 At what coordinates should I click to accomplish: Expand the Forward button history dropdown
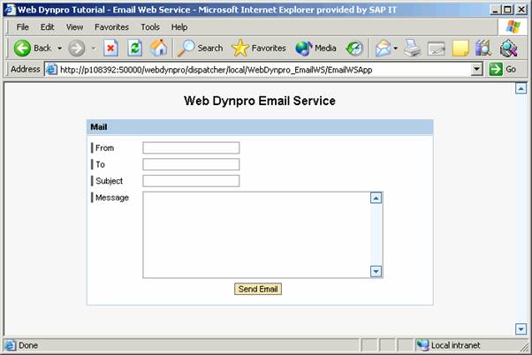93,48
